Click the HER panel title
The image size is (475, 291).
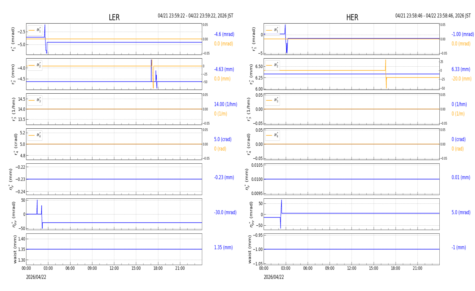point(352,18)
